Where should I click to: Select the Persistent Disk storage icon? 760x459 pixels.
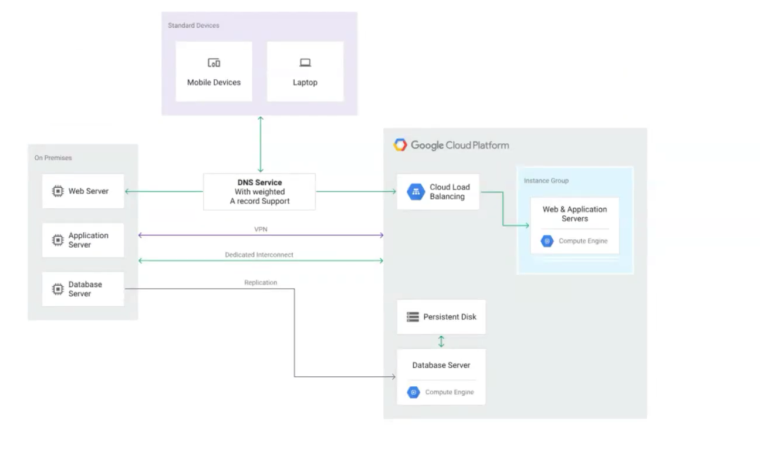click(413, 317)
